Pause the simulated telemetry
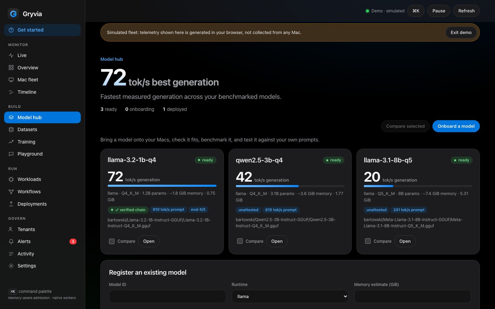Viewport: 495px width, 309px height. pyautogui.click(x=439, y=11)
